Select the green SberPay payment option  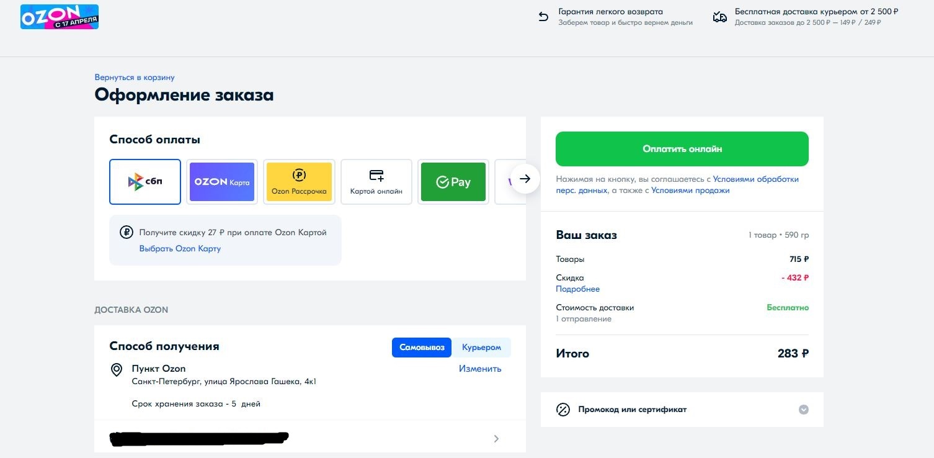(x=453, y=182)
